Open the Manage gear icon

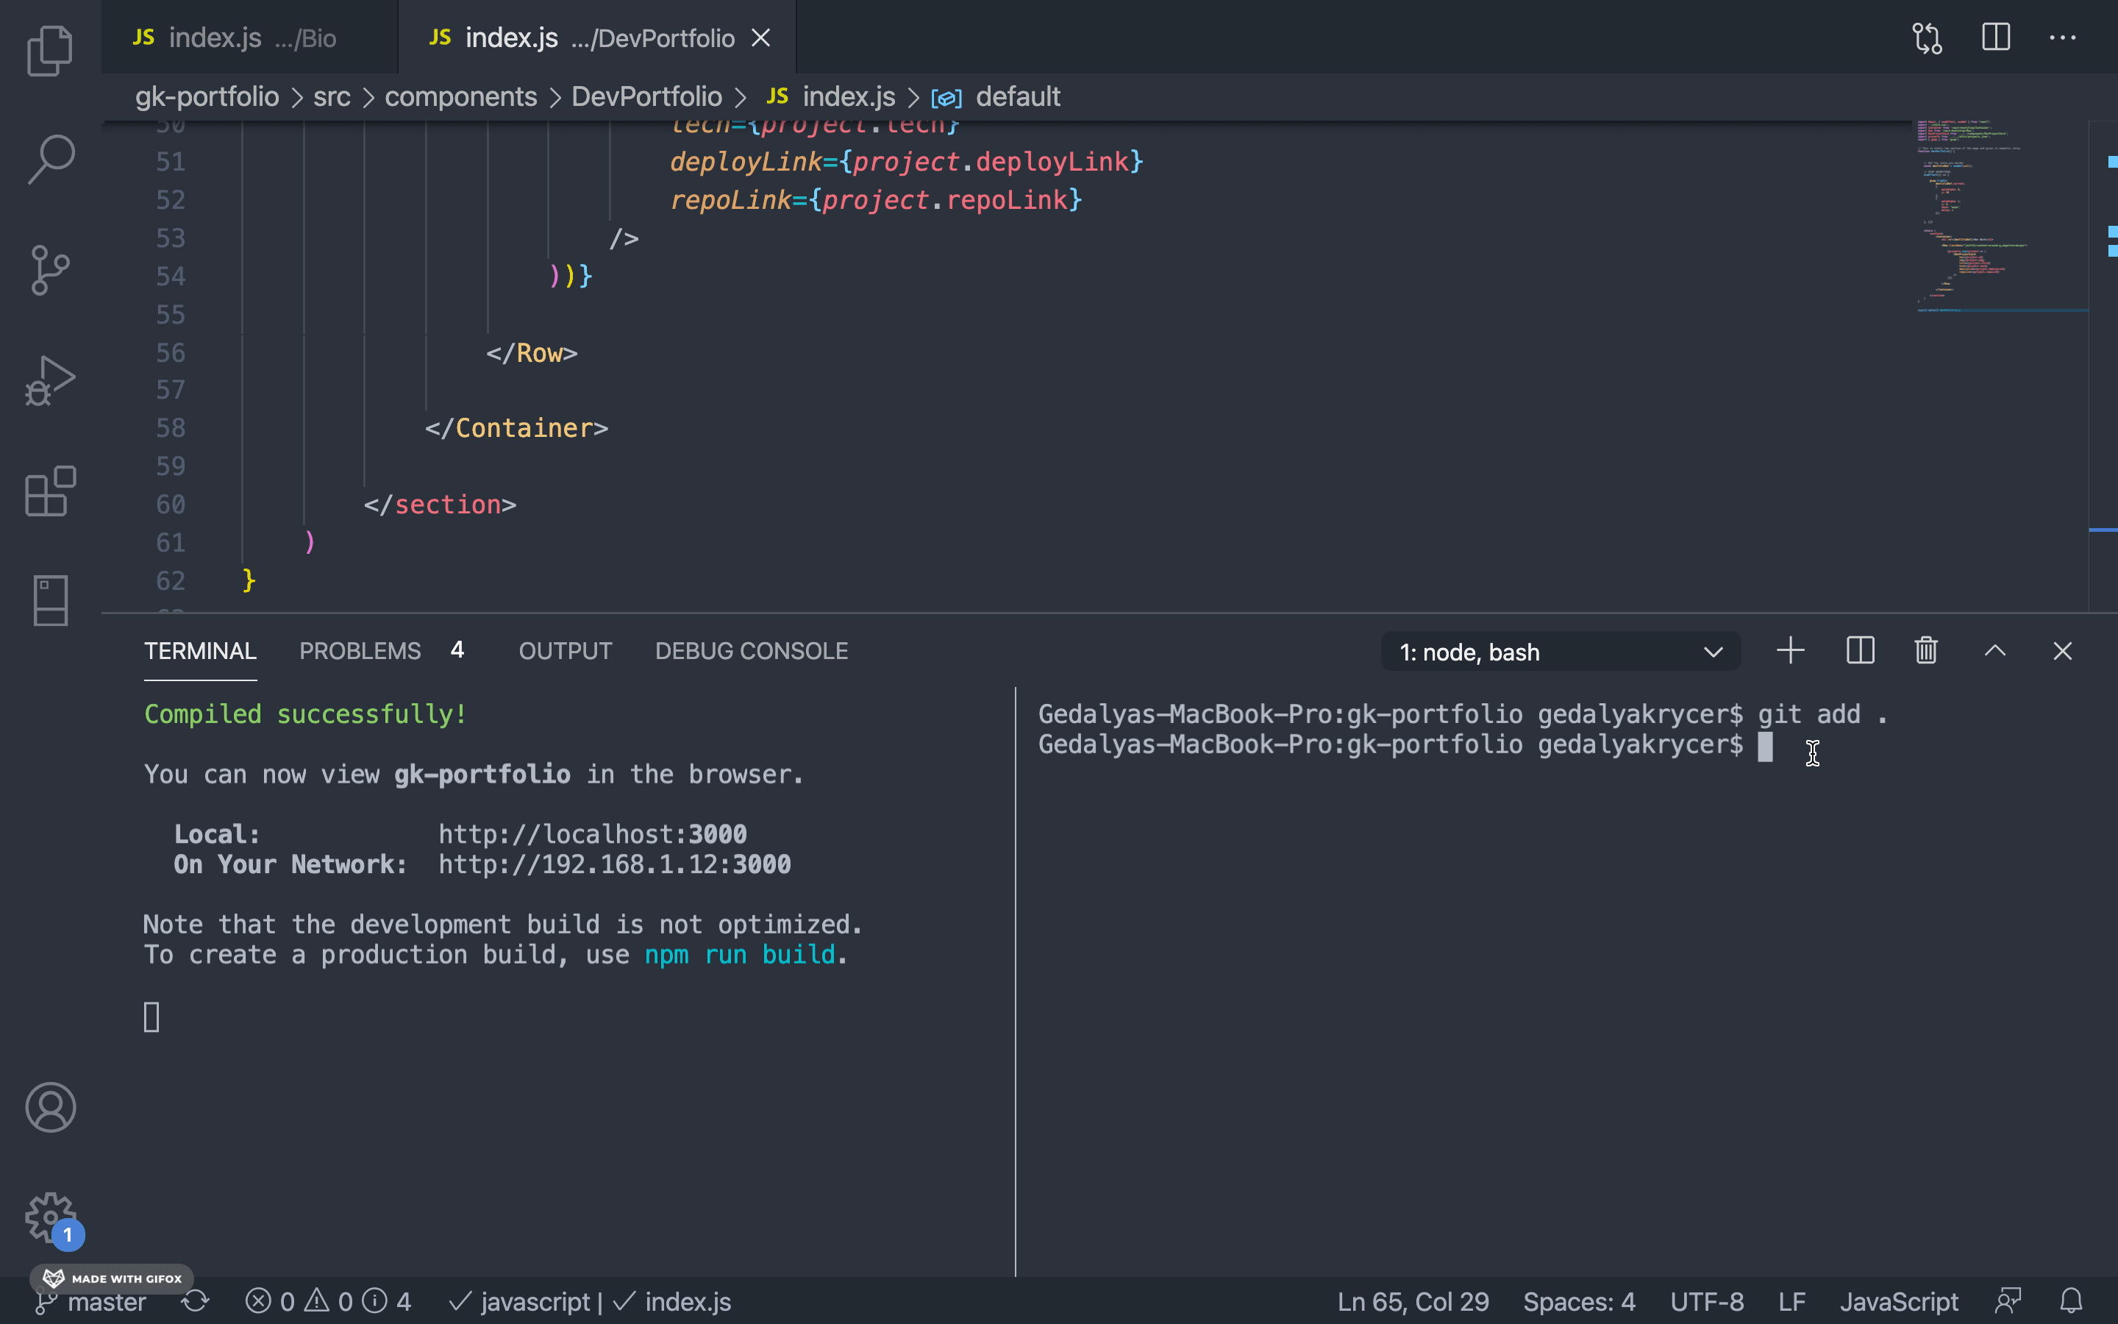pyautogui.click(x=51, y=1217)
